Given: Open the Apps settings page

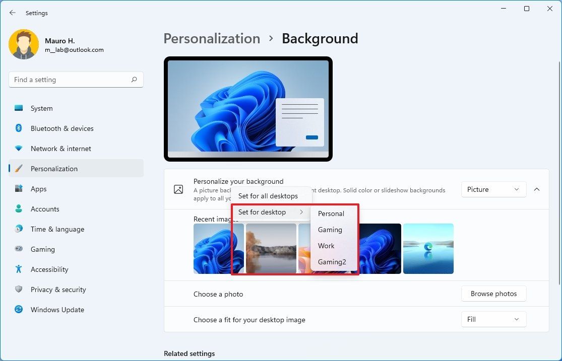Looking at the screenshot, I should 38,189.
